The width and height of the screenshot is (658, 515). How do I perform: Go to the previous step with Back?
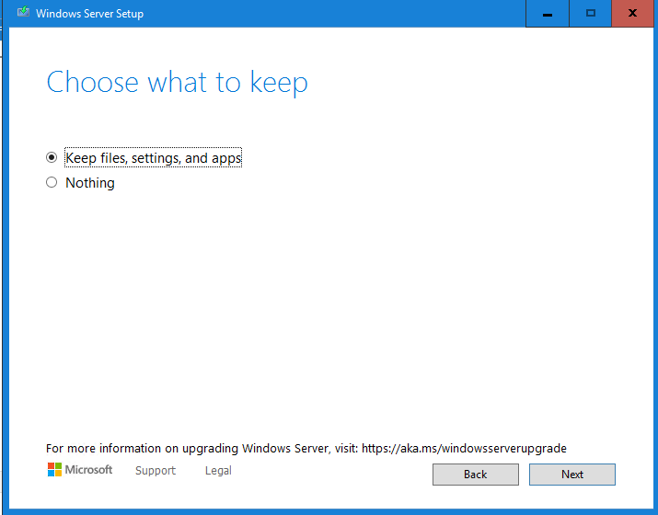coord(475,475)
